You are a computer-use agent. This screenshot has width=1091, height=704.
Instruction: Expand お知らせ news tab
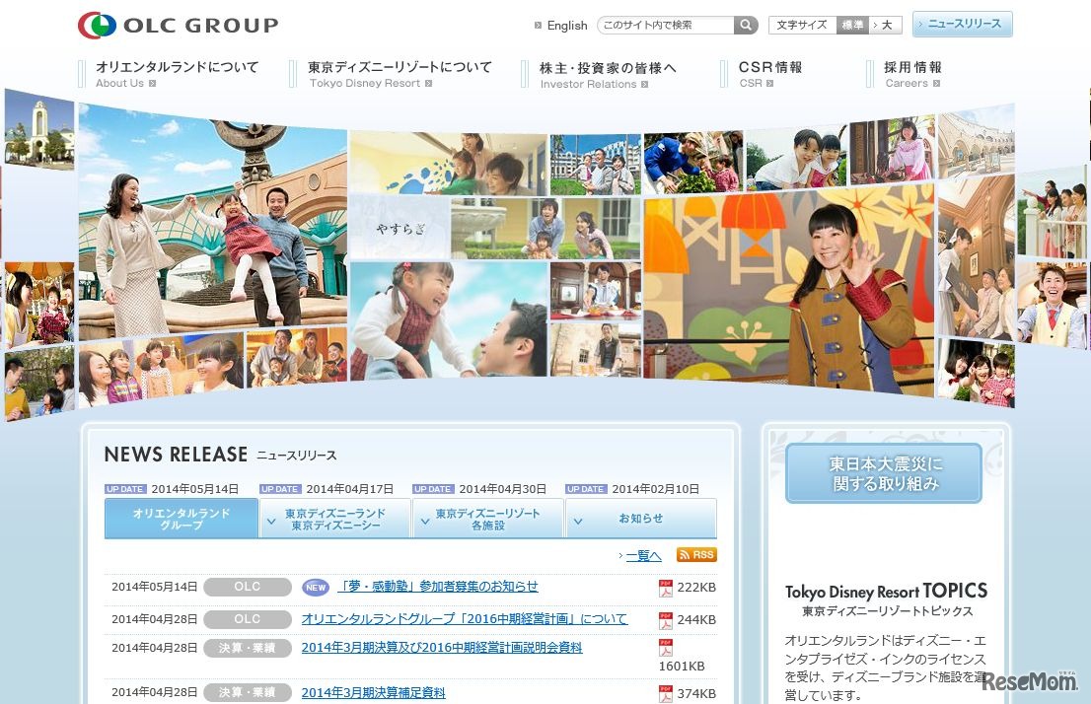(x=641, y=519)
